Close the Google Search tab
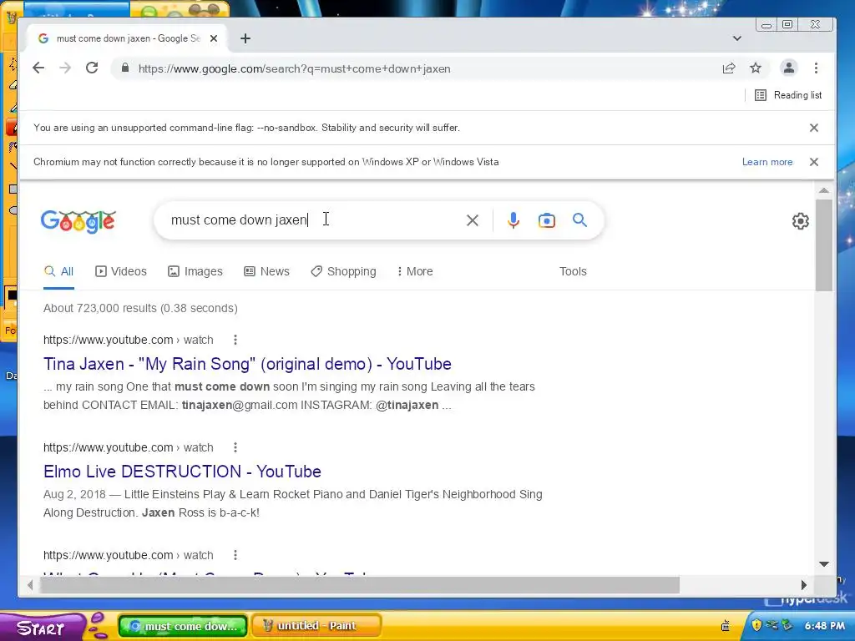855x641 pixels. tap(214, 38)
